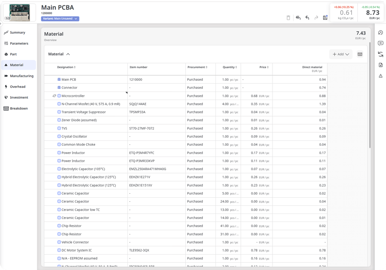Click the sync update arrows icon
The width and height of the screenshot is (386, 270).
click(x=381, y=54)
